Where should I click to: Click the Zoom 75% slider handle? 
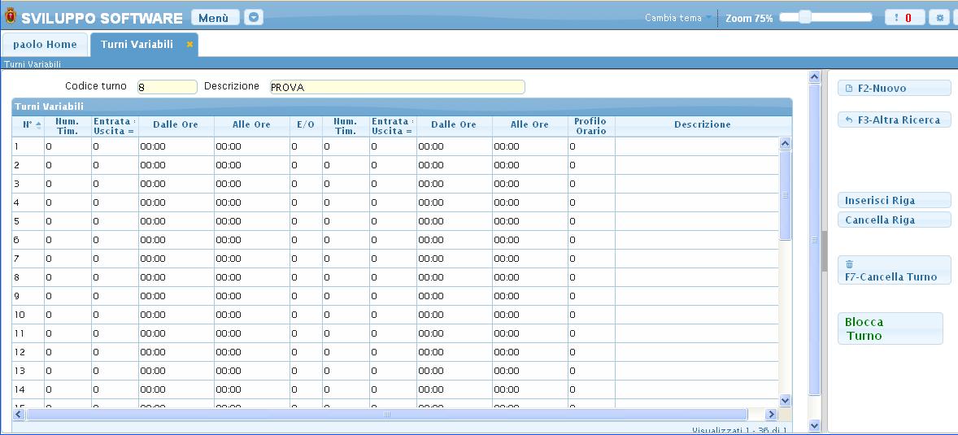point(804,17)
